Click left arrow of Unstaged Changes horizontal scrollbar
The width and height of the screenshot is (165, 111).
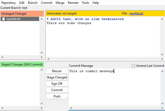[x=2, y=57]
